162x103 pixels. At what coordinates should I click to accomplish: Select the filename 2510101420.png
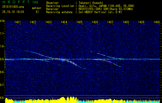tap(13, 7)
